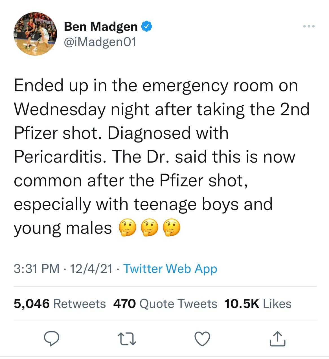Open the @iMadgen01 handle link
The width and height of the screenshot is (329, 359).
pos(100,42)
